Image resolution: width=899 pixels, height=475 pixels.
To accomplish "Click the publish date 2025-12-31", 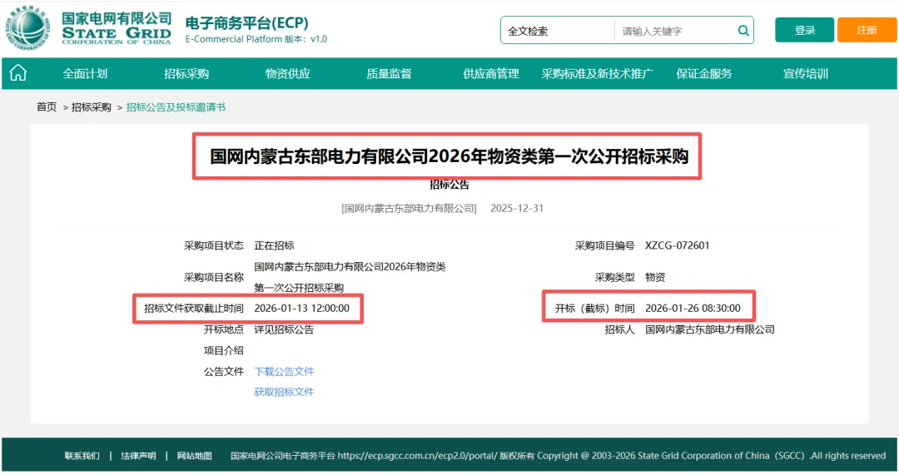I will pyautogui.click(x=517, y=208).
